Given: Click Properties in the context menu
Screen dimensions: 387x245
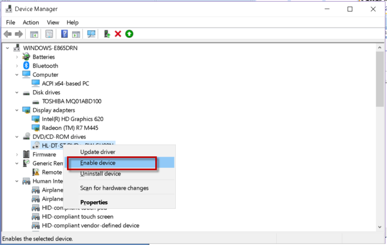Looking at the screenshot, I should 94,202.
